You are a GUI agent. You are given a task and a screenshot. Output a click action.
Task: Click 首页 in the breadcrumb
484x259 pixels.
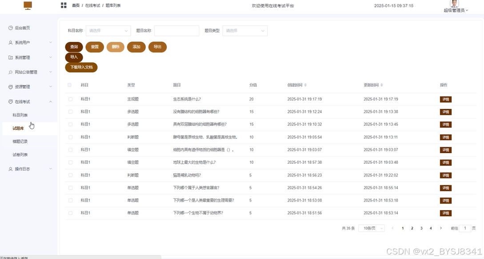(76, 6)
